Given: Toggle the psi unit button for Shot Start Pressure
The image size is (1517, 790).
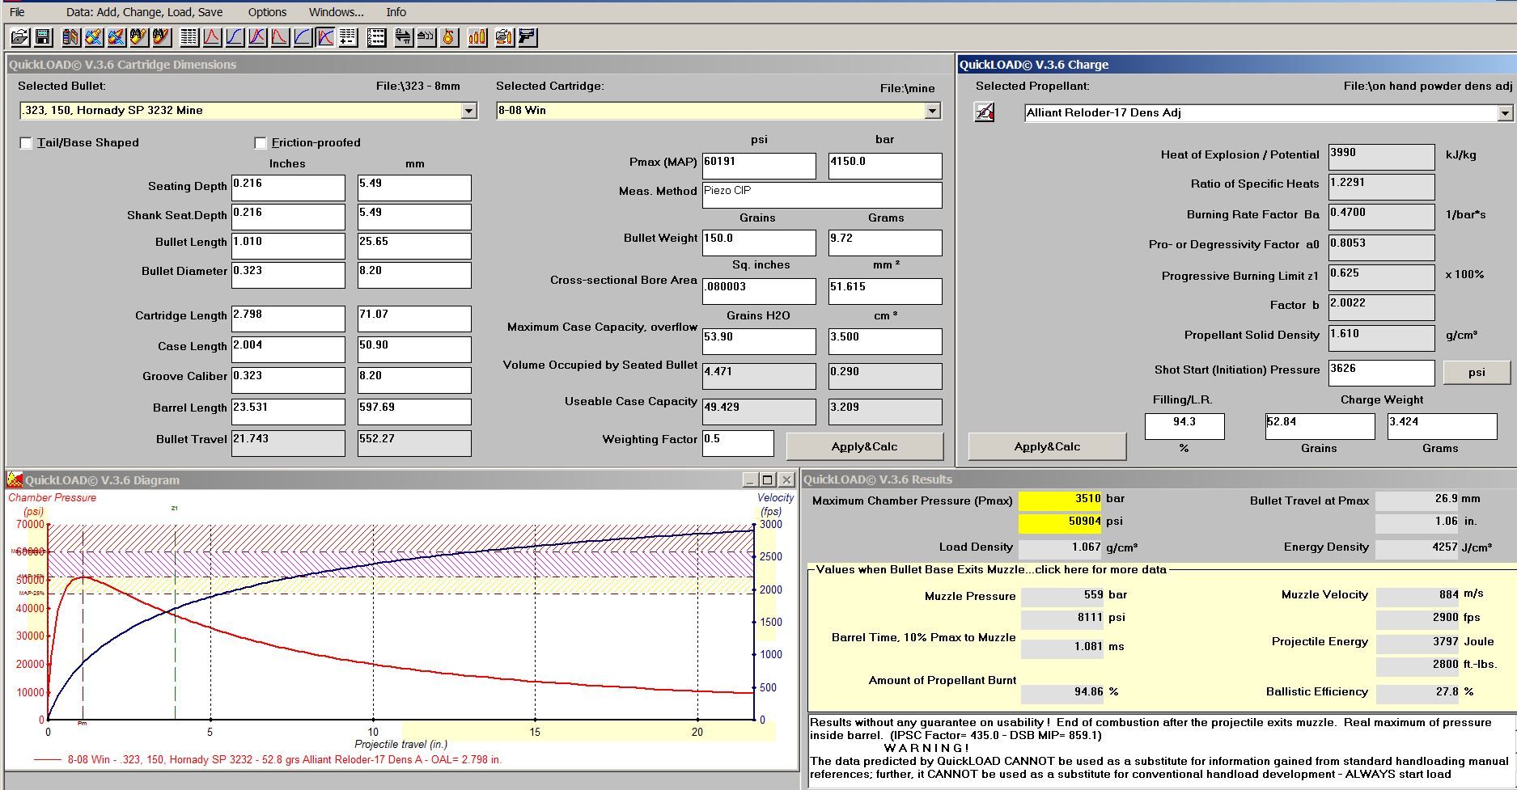Looking at the screenshot, I should pos(1477,372).
